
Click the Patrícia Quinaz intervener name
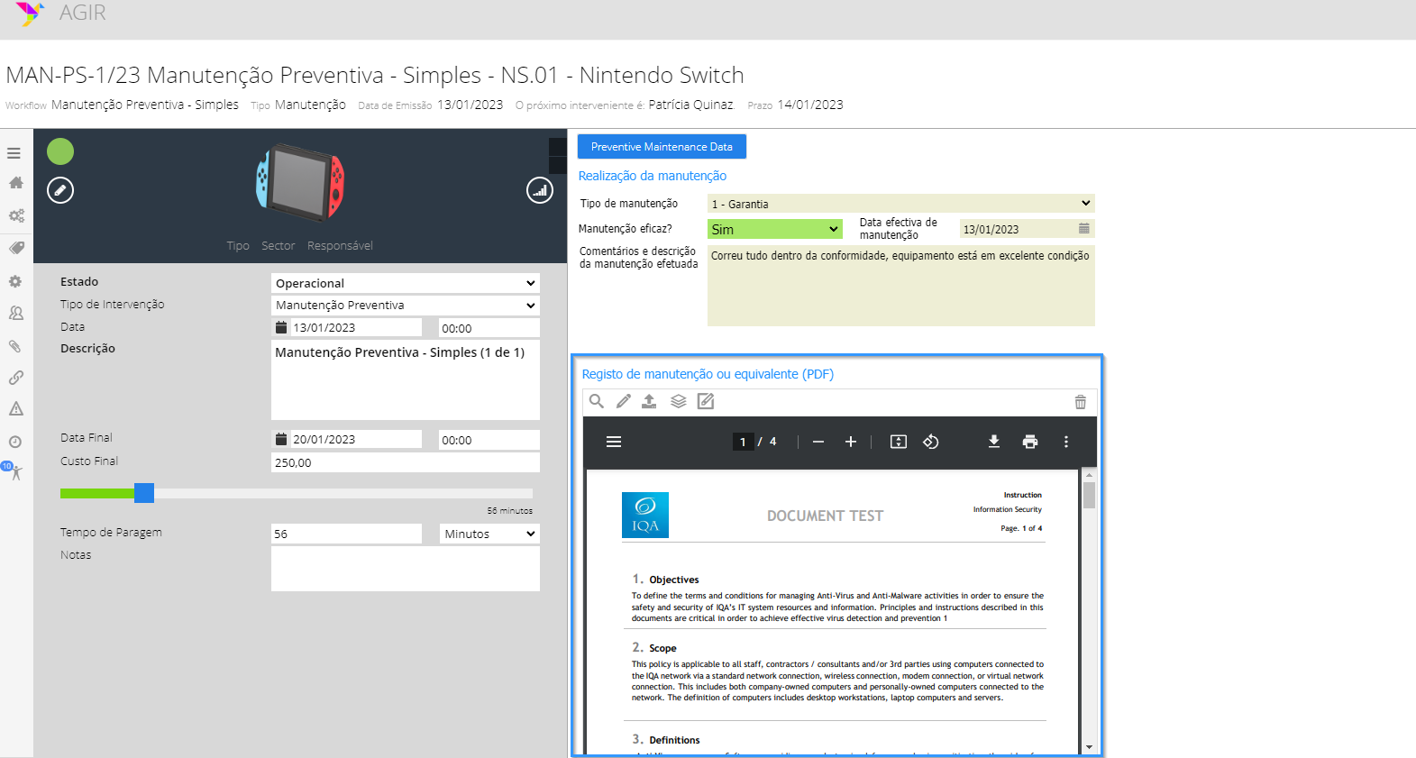[x=691, y=105]
